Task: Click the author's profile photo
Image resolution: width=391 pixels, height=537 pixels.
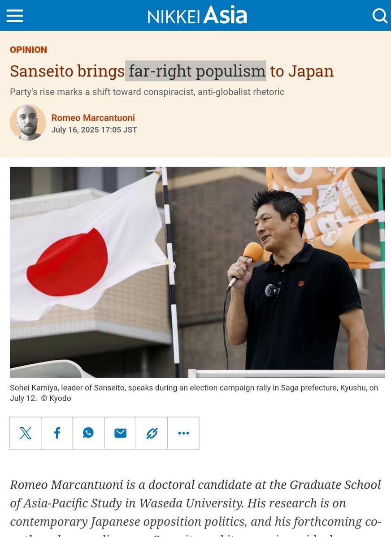Action: [x=28, y=123]
